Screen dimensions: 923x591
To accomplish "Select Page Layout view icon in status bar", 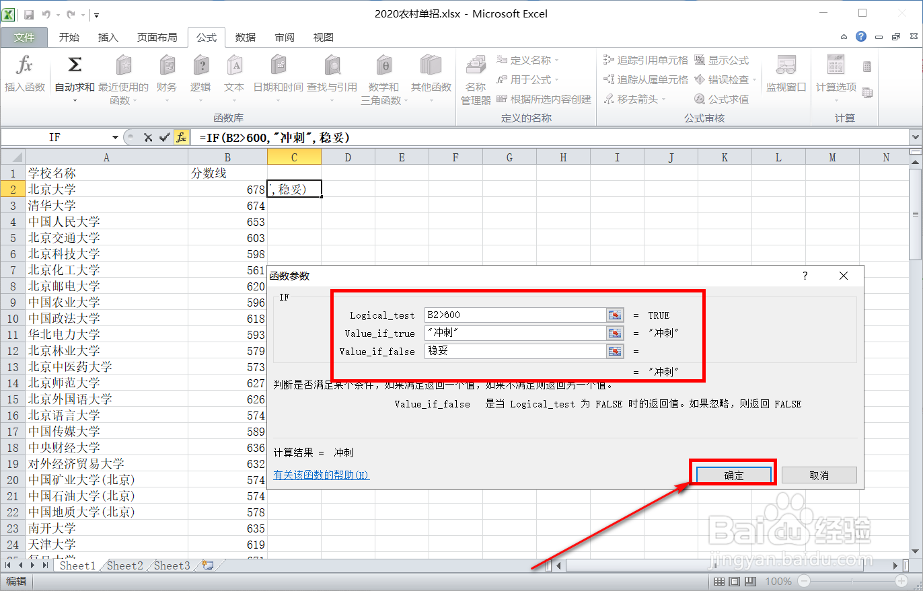I will 734,582.
